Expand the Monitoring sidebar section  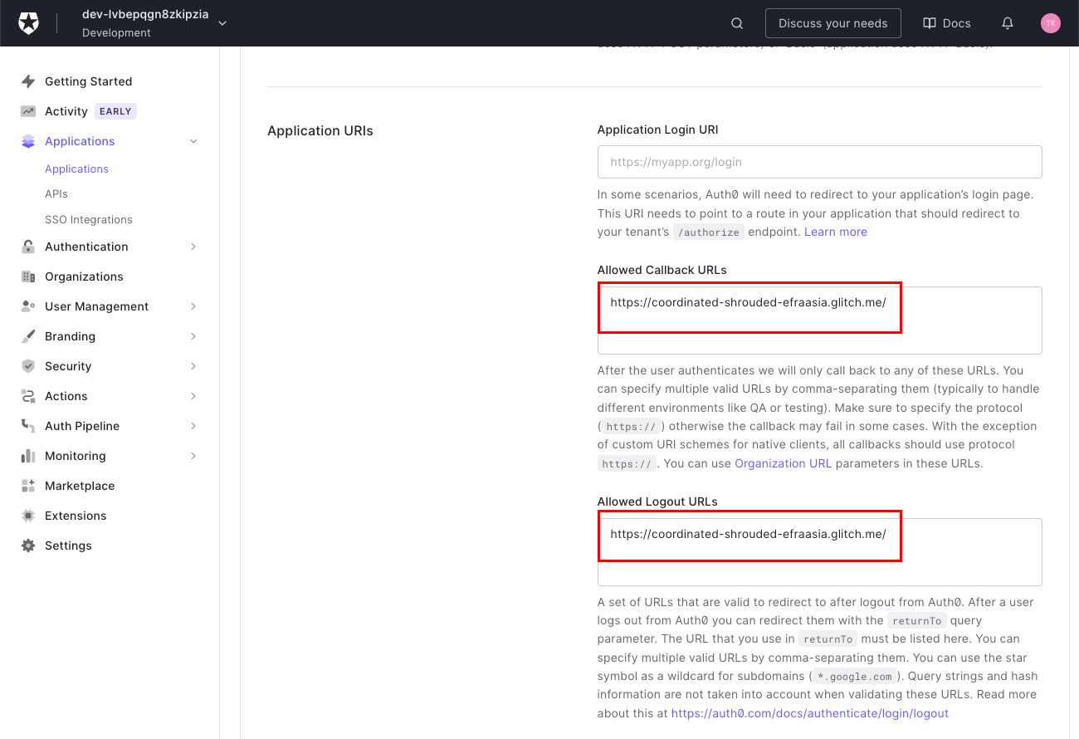tap(193, 456)
